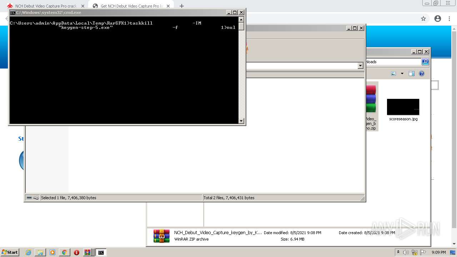The width and height of the screenshot is (457, 257).
Task: Open Windows Media Player taskbar icon
Action: pyautogui.click(x=52, y=252)
